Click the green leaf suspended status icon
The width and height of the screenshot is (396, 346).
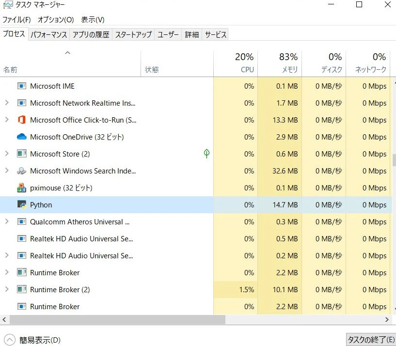click(x=206, y=153)
